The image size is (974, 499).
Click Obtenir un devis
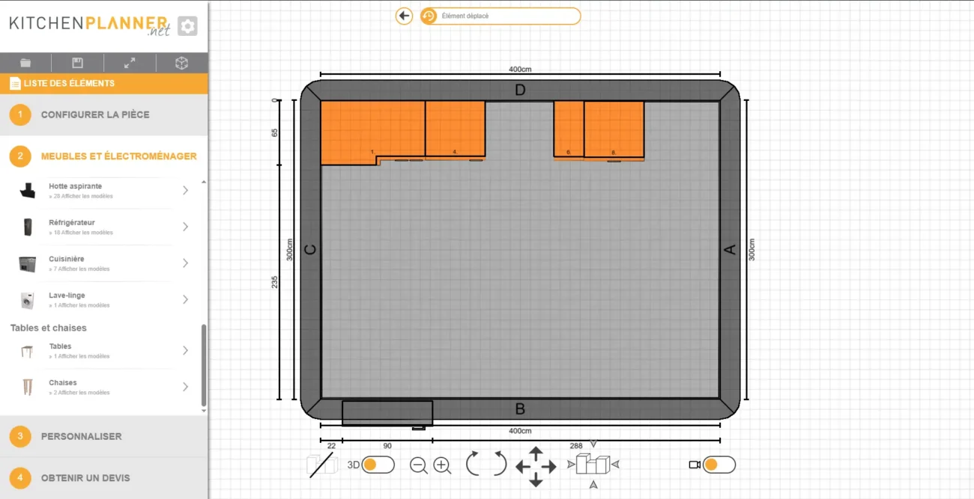85,478
